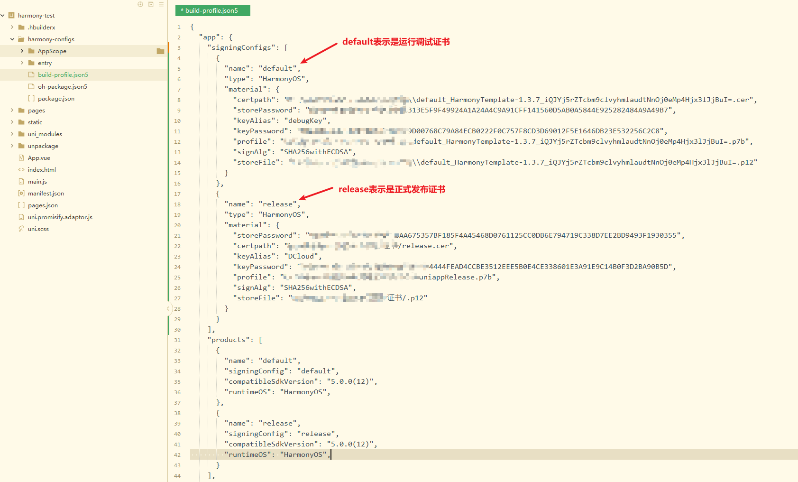Click the open harmony-configs folder icon
This screenshot has width=798, height=482.
(21, 39)
